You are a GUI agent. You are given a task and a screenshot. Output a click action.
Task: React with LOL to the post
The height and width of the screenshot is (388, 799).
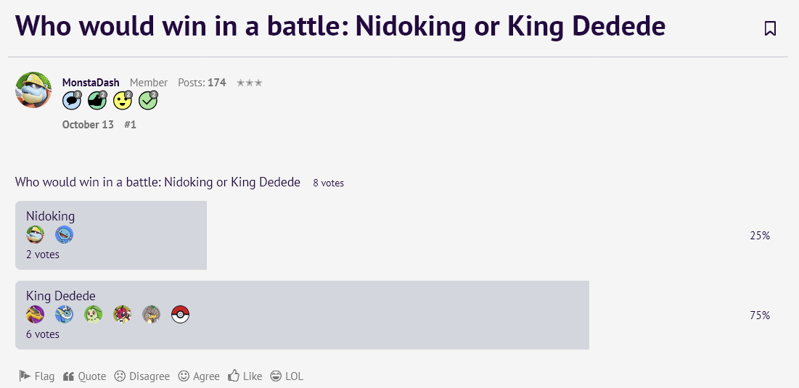[x=287, y=376]
